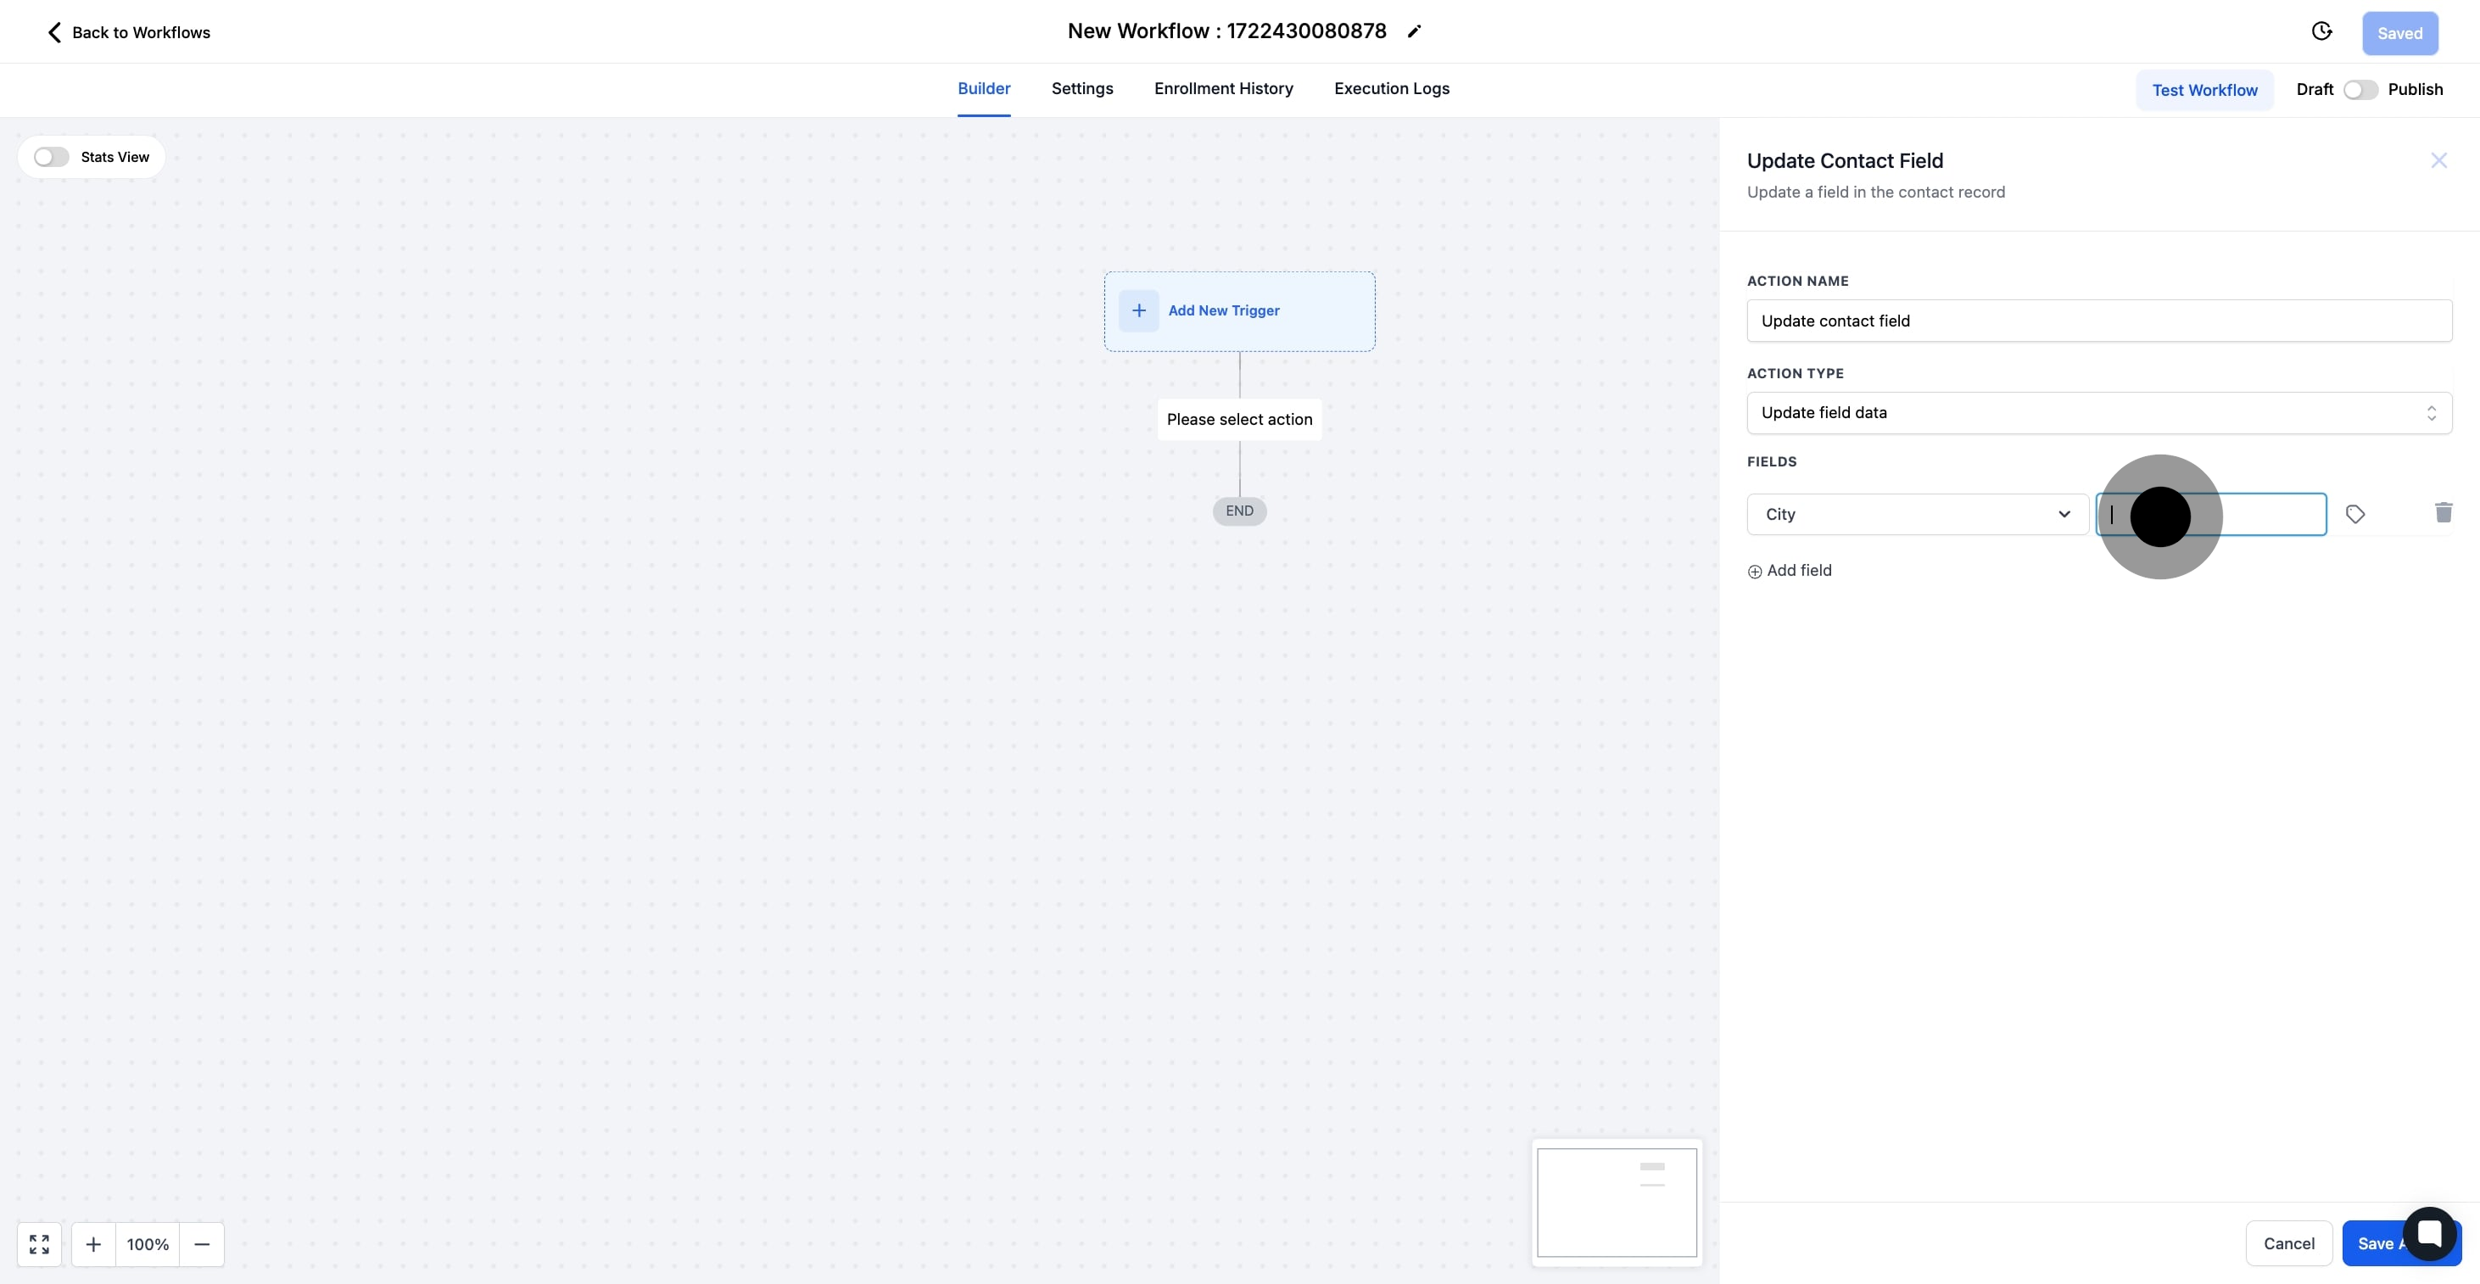Click the Test Workflow button

click(2204, 91)
